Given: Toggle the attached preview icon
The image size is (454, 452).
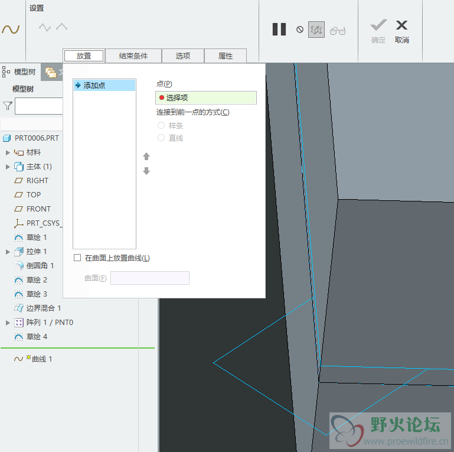Looking at the screenshot, I should coord(316,30).
